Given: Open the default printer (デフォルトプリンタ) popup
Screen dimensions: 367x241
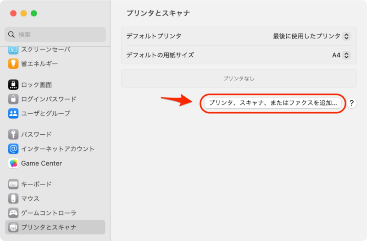Looking at the screenshot, I should 311,36.
